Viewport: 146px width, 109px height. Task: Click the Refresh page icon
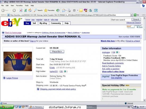click(25, 10)
